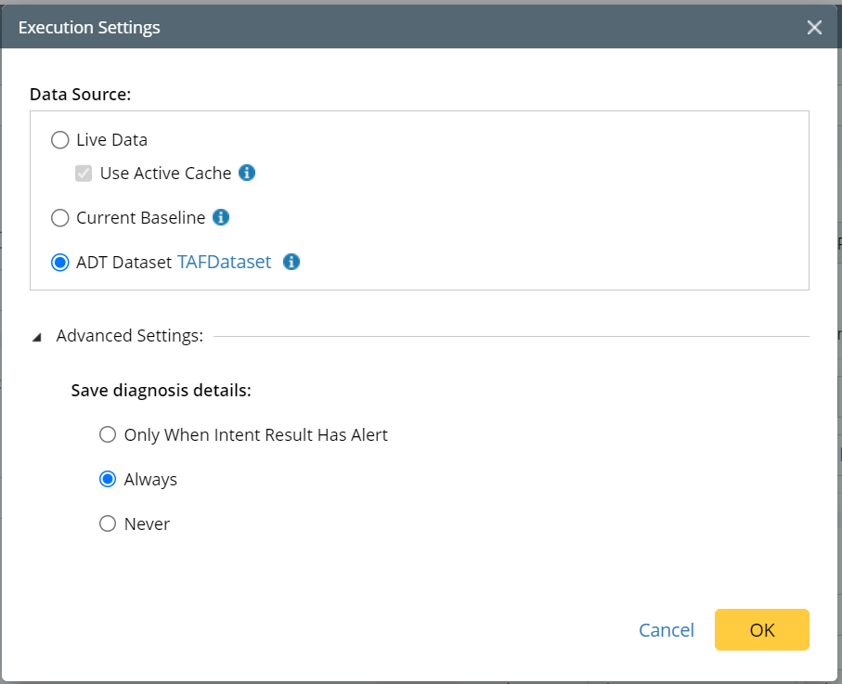Image resolution: width=842 pixels, height=684 pixels.
Task: Click the Execution Settings title text
Action: click(89, 27)
